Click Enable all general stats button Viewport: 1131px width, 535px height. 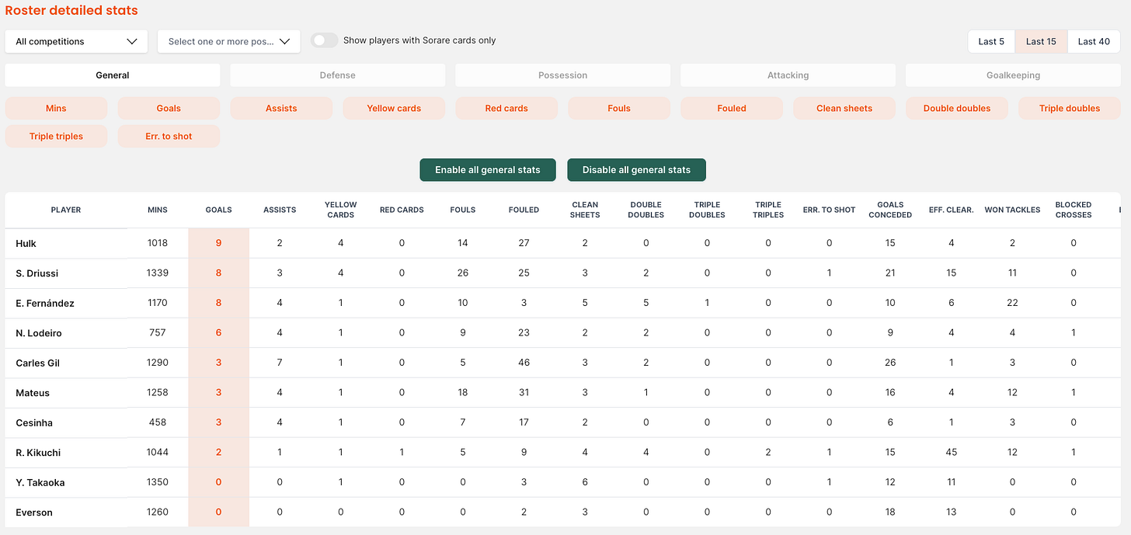pos(488,169)
